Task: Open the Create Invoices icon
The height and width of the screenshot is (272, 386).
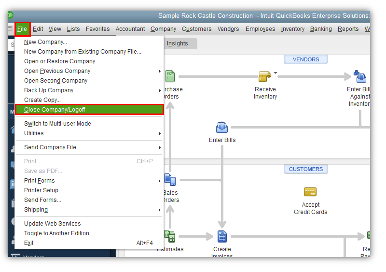Action: (222, 236)
